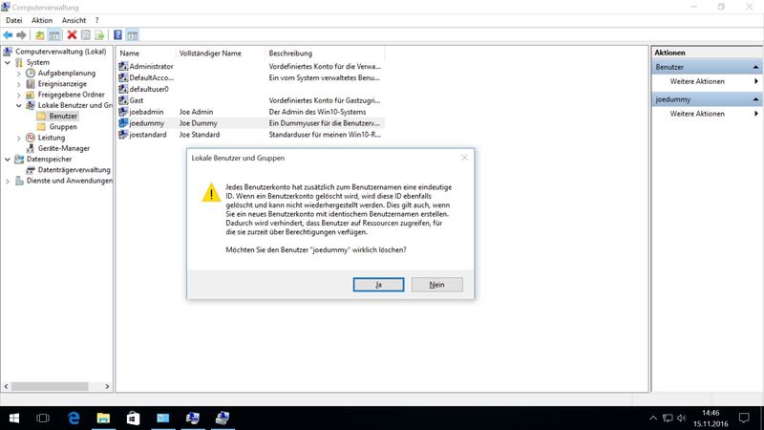This screenshot has width=764, height=430.
Task: Launch Microsoft Edge from the taskbar
Action: coord(74,419)
